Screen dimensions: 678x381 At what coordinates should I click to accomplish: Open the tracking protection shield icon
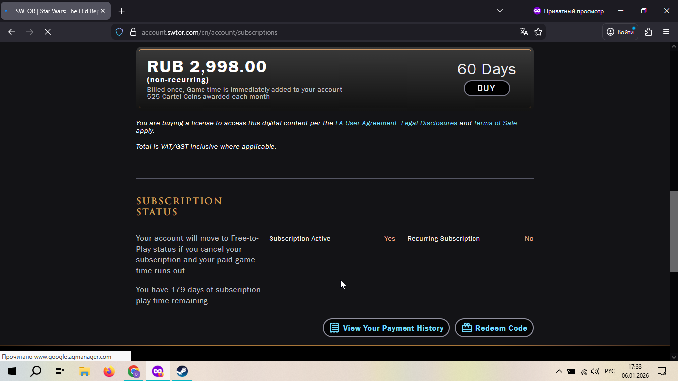(119, 32)
